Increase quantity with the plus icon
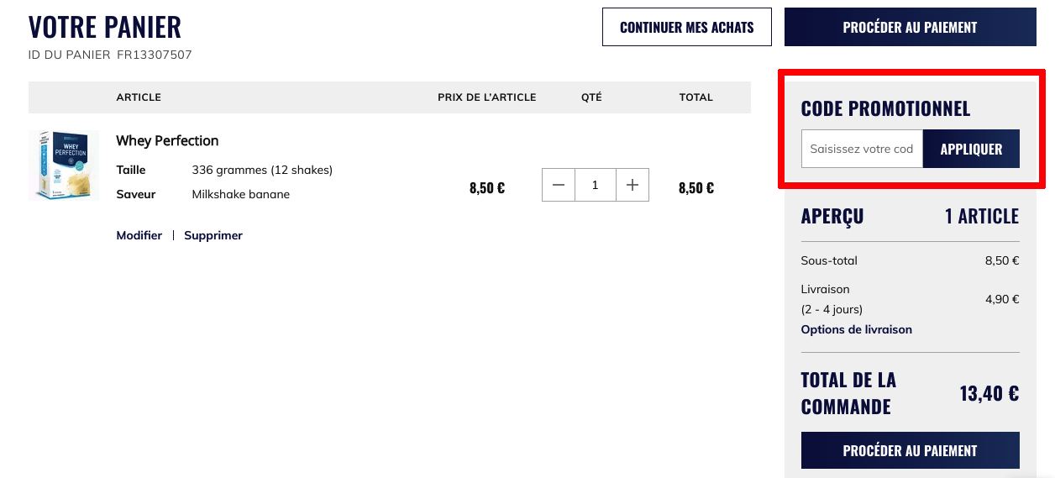Image resolution: width=1055 pixels, height=478 pixels. pyautogui.click(x=632, y=185)
